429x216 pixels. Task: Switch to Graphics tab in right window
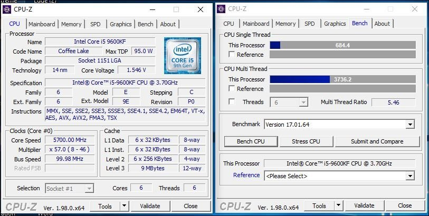(335, 24)
